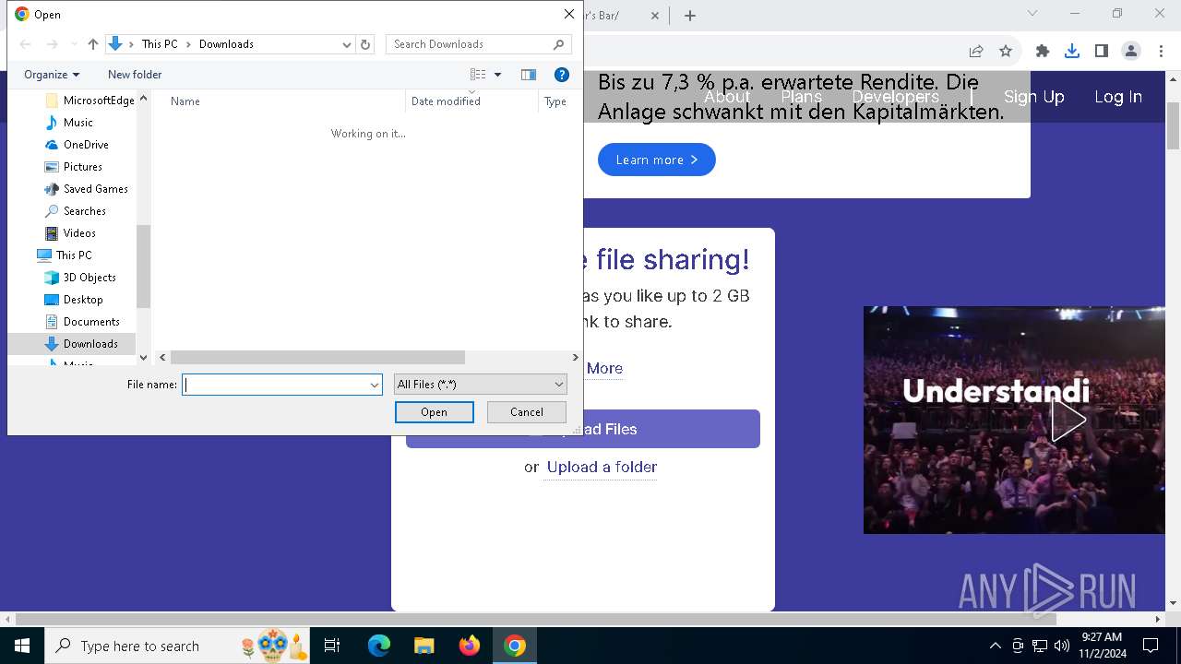Click the Upload Files button

pyautogui.click(x=583, y=429)
